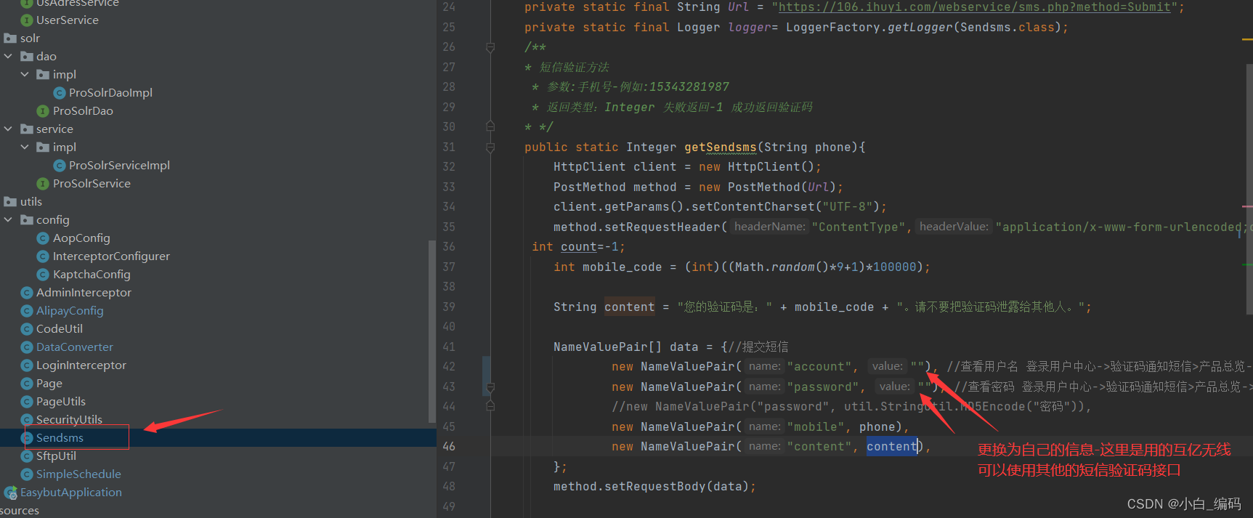This screenshot has height=518, width=1253.
Task: Click the AlipayConfig class icon
Action: [27, 311]
